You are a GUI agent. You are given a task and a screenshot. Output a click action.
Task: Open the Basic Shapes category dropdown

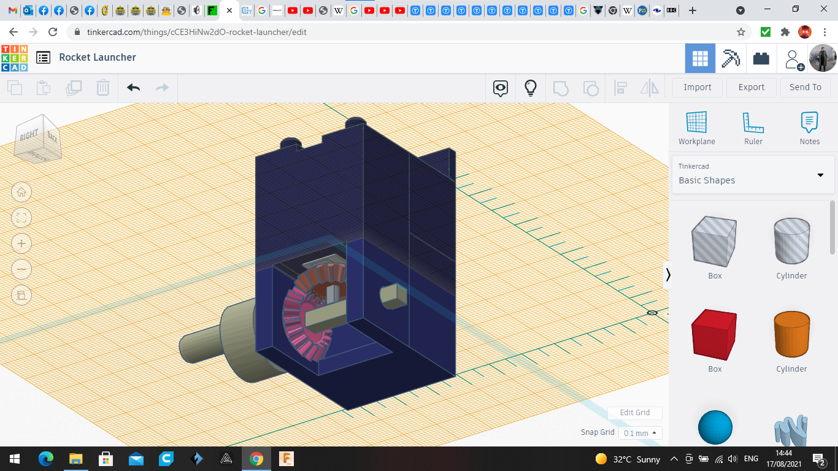pos(753,175)
